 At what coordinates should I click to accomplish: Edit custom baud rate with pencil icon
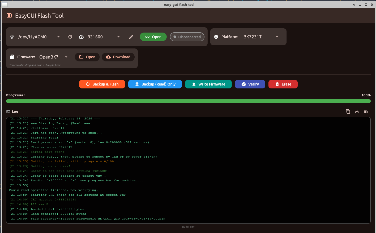(131, 37)
